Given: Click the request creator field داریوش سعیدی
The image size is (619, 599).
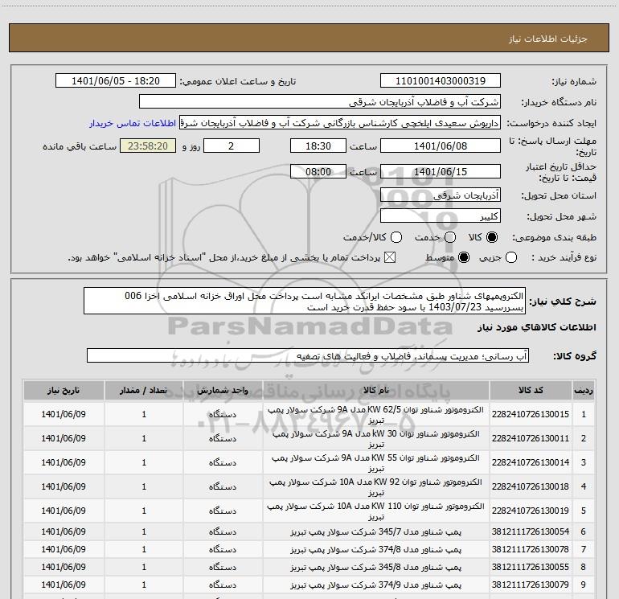Looking at the screenshot, I should click(x=340, y=123).
